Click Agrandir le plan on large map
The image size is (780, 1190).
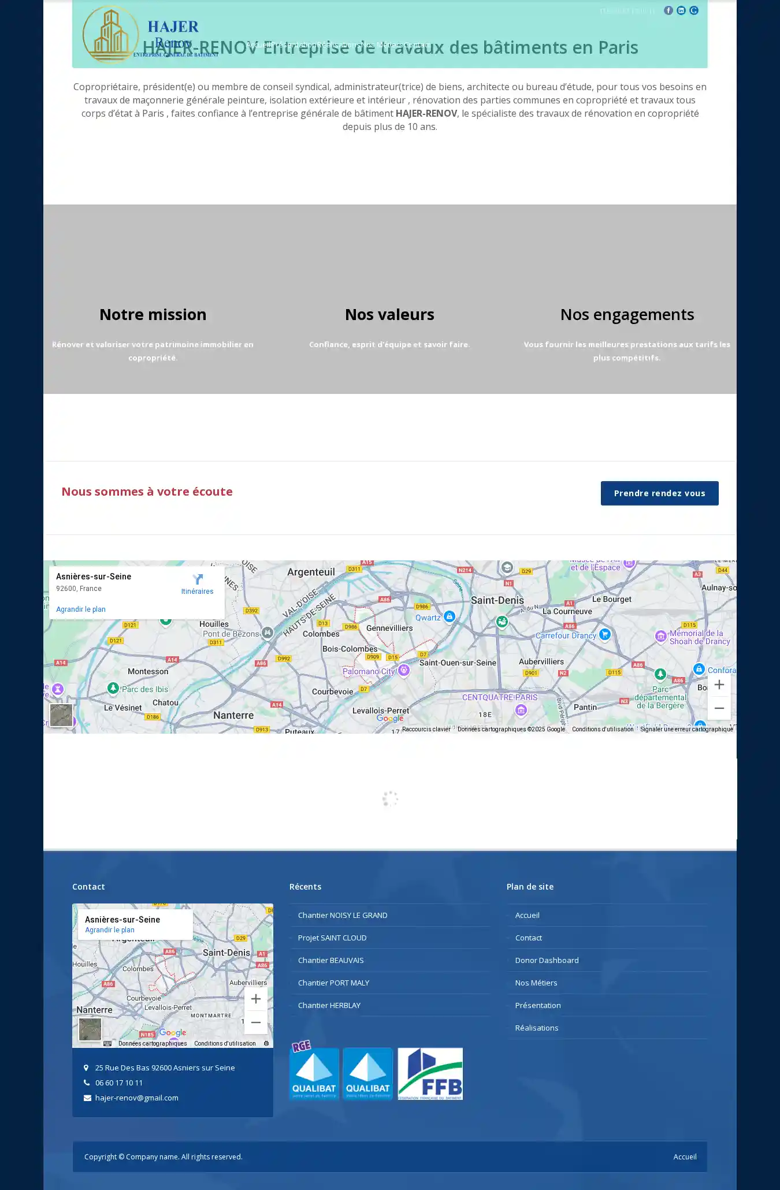(x=81, y=609)
